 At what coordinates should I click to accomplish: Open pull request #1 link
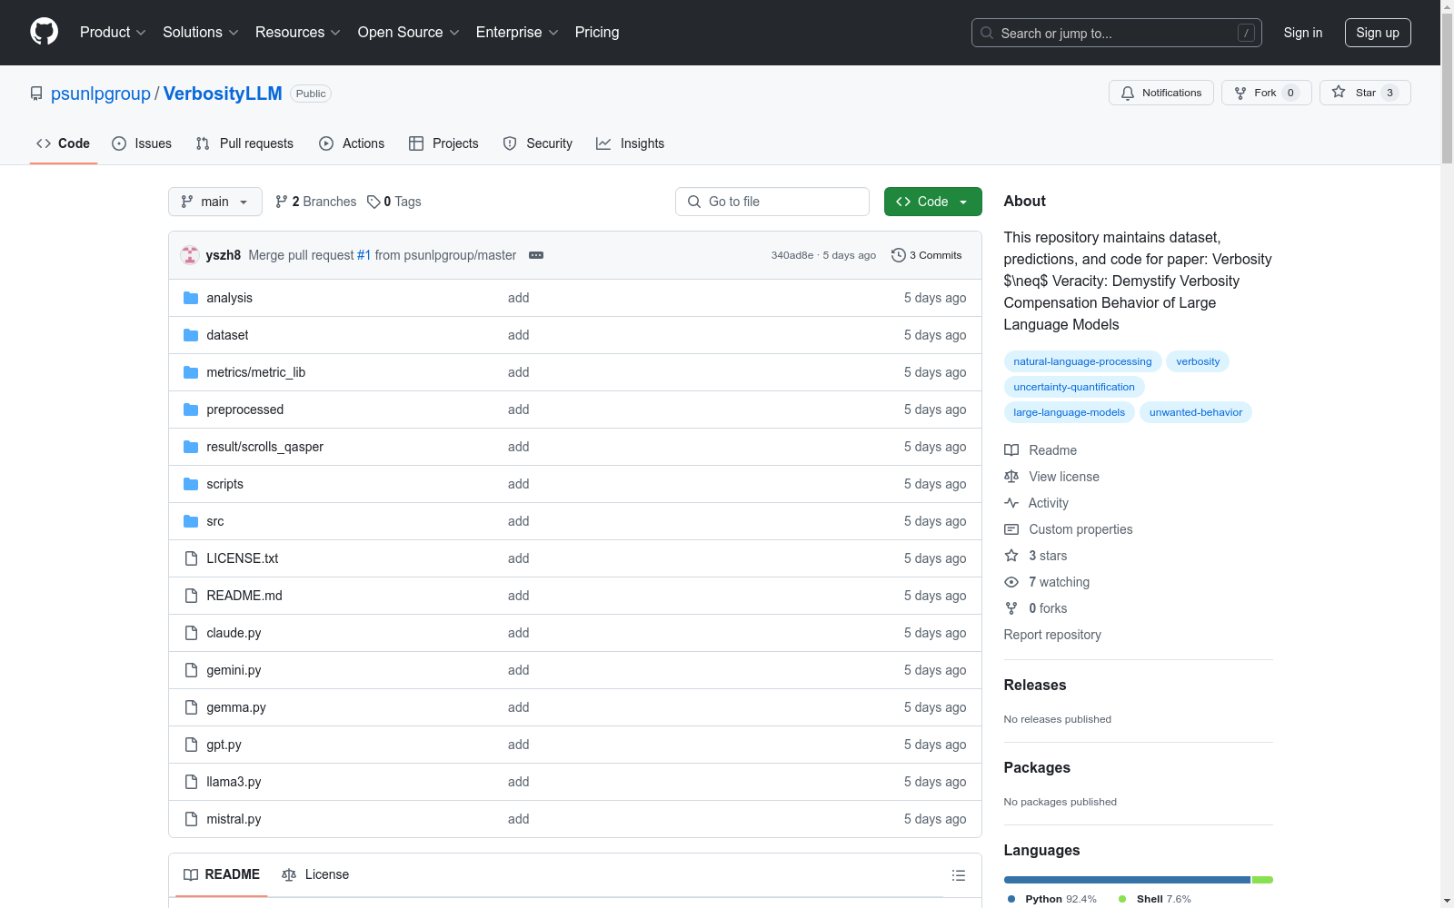click(x=363, y=255)
